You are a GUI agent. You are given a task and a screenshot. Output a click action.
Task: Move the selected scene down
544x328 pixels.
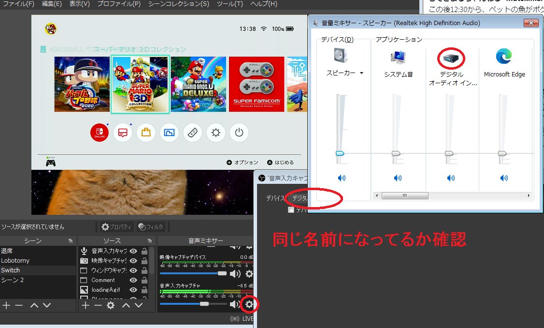[x=47, y=305]
